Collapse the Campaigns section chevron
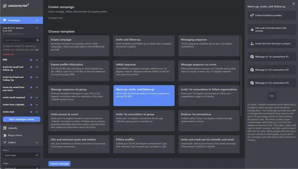 [x=37, y=20]
